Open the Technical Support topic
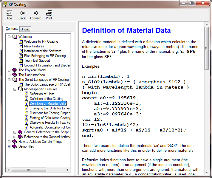The width and height of the screenshot is (212, 178). [37, 61]
